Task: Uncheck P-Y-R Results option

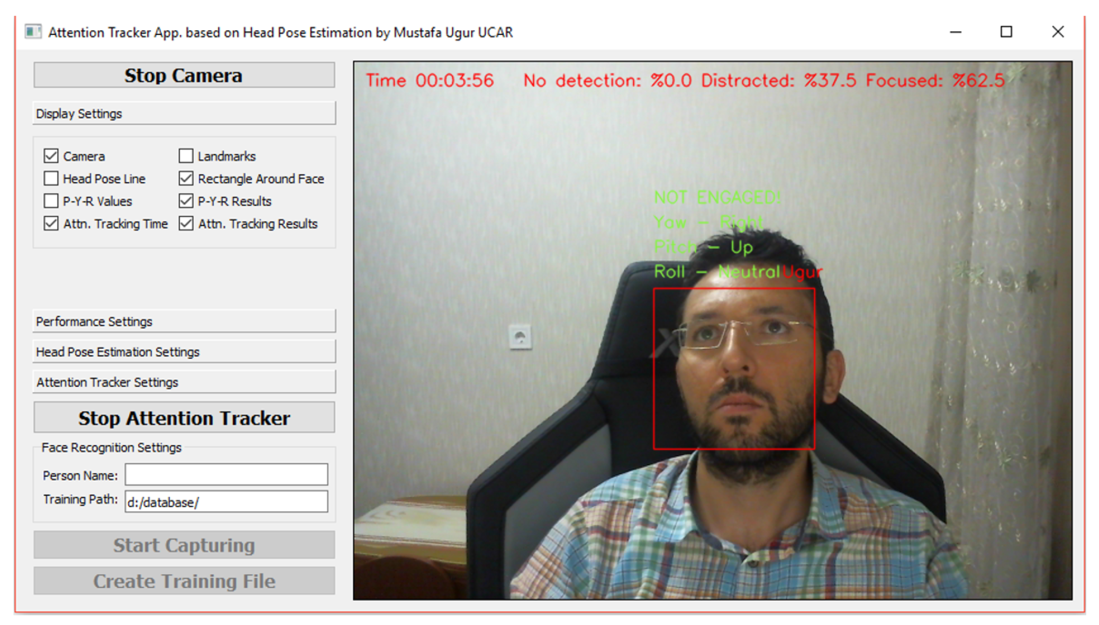Action: click(186, 200)
